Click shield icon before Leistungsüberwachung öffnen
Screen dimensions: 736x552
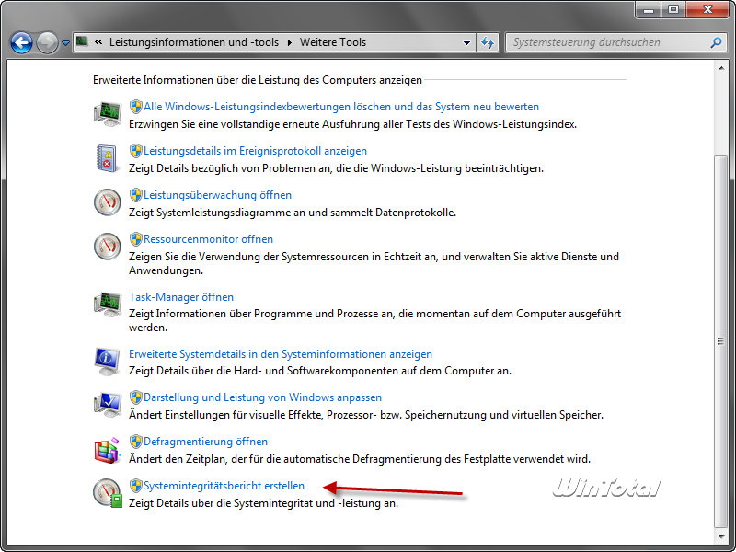pos(135,195)
